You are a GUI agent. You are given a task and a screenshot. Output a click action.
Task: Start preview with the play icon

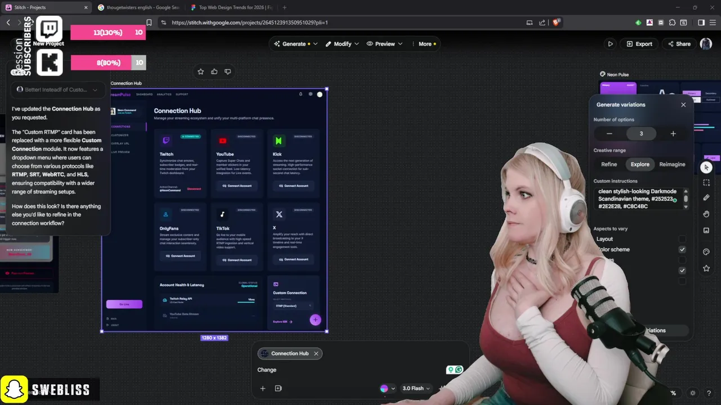[610, 44]
